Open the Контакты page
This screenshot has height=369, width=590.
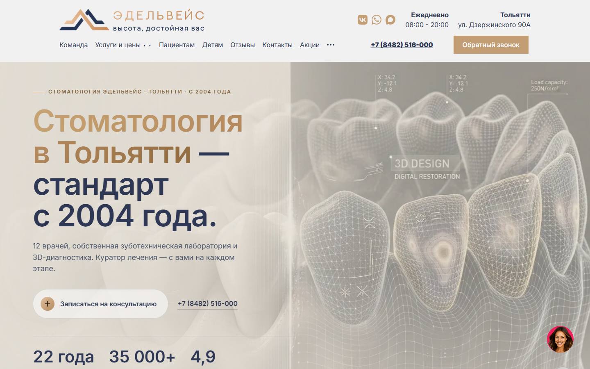point(277,45)
